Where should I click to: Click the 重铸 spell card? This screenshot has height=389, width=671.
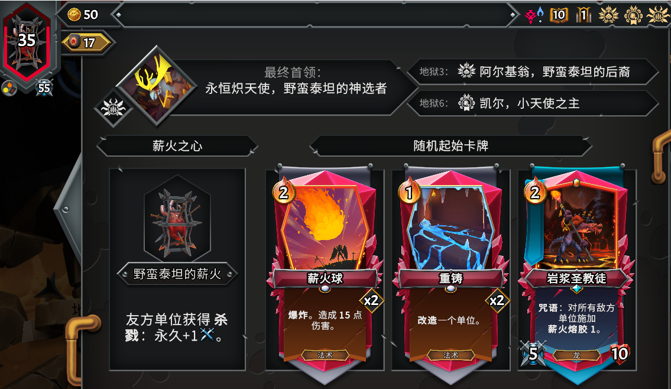pos(450,270)
